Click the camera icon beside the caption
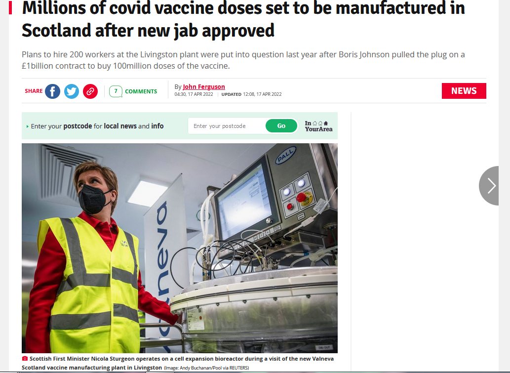 25,358
